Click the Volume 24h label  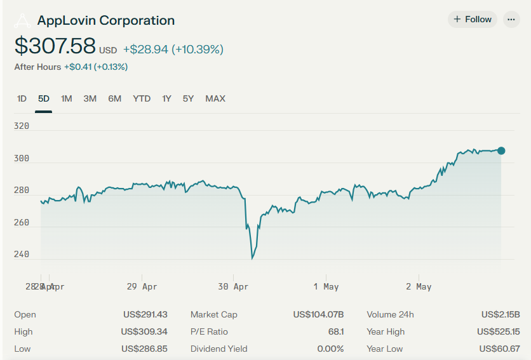coord(390,314)
